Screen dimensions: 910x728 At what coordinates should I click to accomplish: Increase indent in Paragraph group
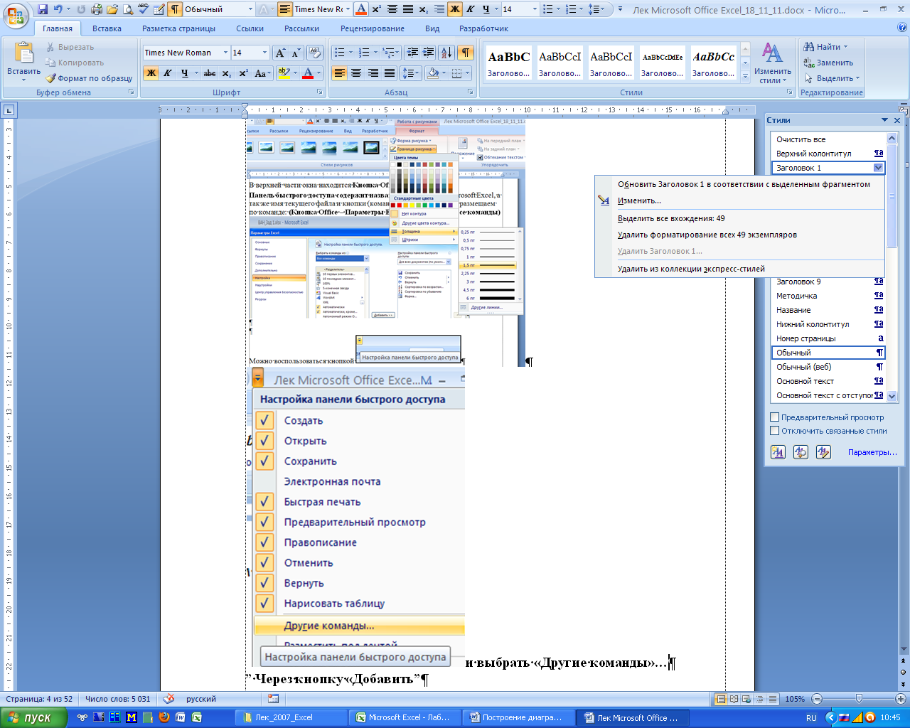coord(428,53)
